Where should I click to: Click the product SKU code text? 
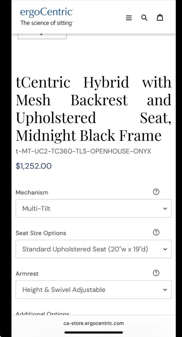pos(83,151)
